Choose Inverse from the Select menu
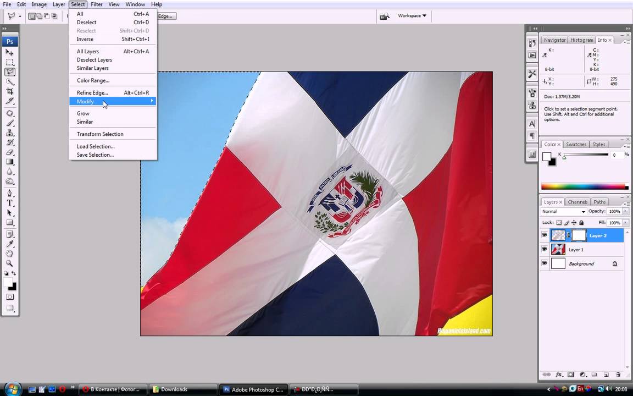This screenshot has width=633, height=396. pos(85,39)
